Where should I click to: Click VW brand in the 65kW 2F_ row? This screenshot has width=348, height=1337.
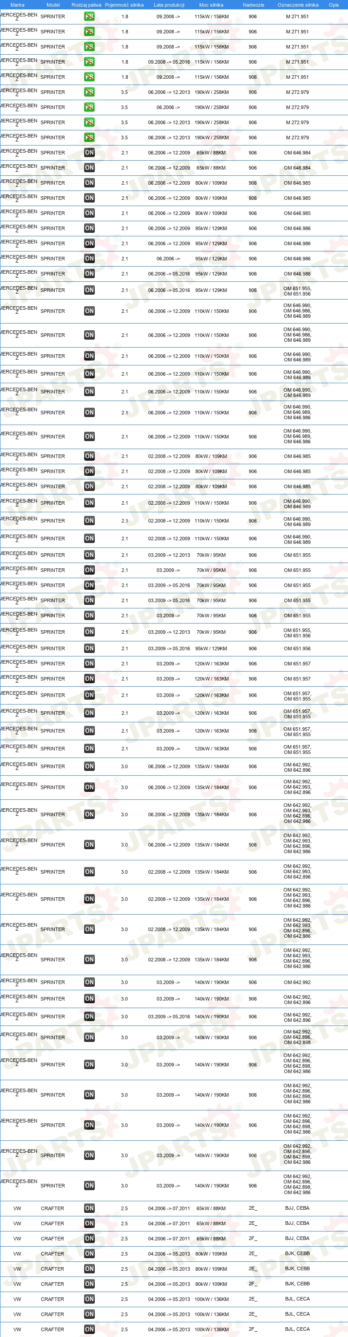tap(17, 1238)
